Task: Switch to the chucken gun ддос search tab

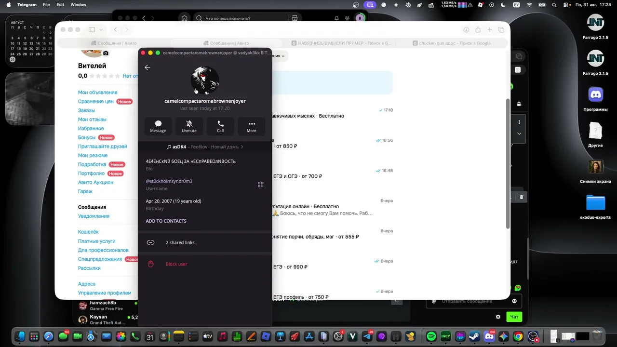Action: [452, 43]
